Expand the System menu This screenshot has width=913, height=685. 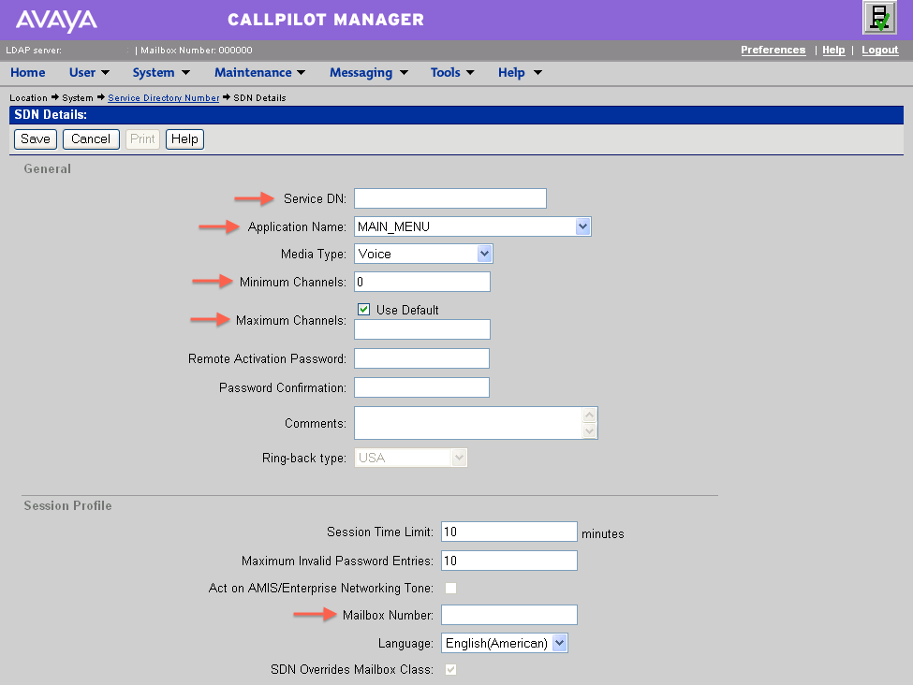161,73
